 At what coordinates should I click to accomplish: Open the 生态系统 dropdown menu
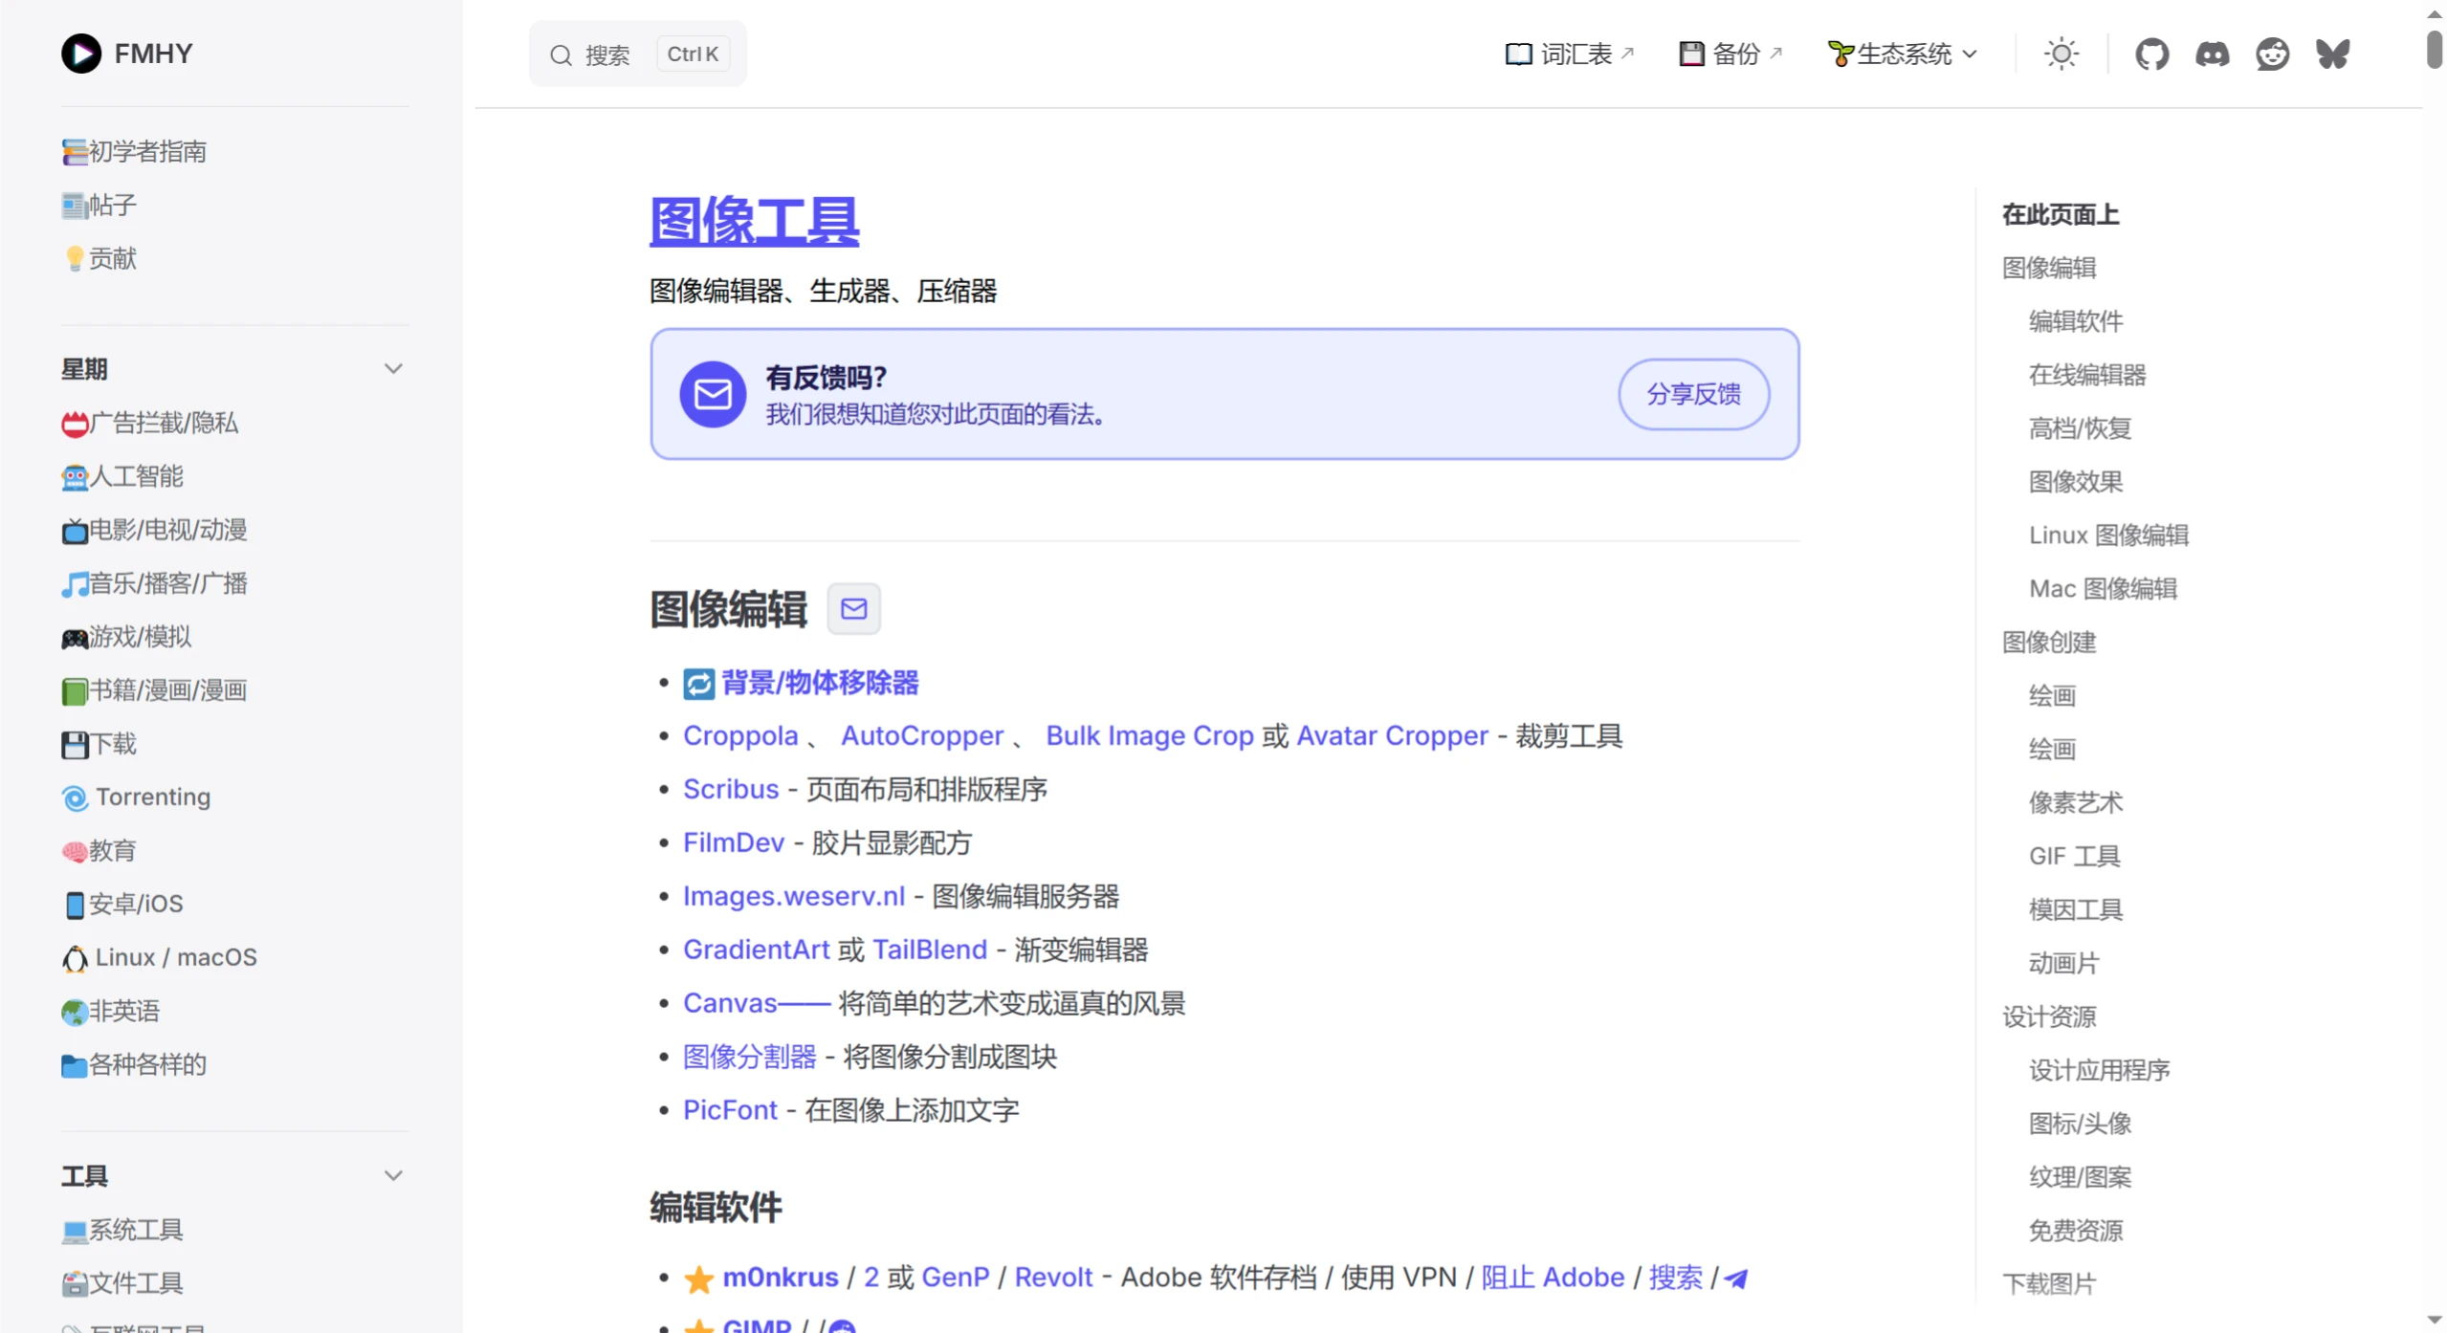(x=1902, y=53)
